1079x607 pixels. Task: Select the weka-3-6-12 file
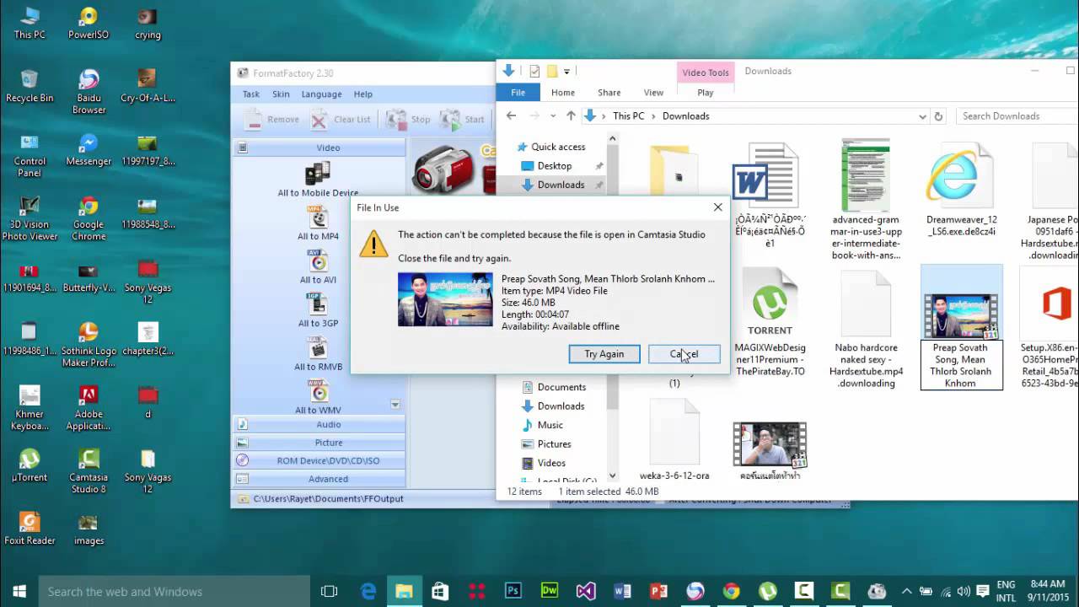(674, 439)
